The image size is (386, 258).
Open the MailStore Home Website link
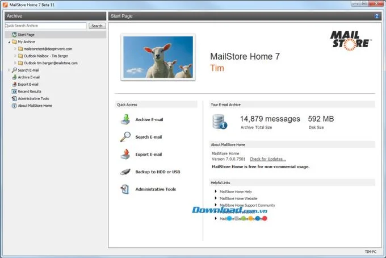(238, 198)
